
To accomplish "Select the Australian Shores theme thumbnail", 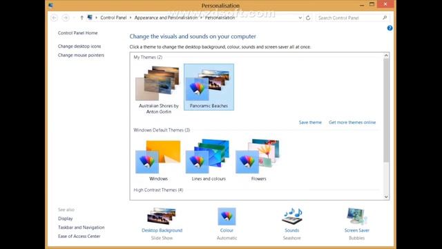I will click(158, 83).
